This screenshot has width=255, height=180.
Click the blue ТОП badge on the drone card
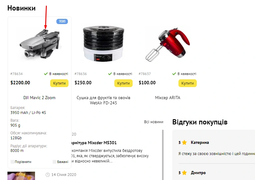tap(62, 21)
